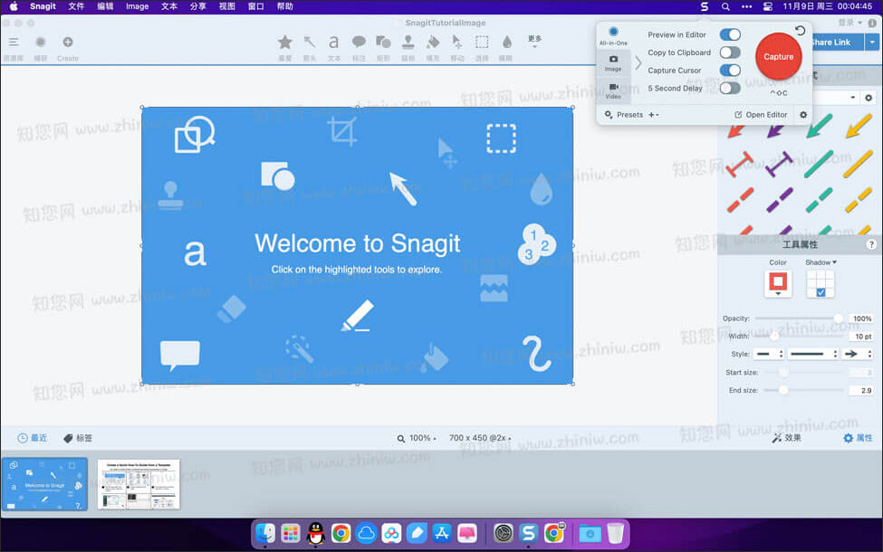Select the Blur droplet tool
Viewport: 883px width, 552px height.
tap(507, 43)
